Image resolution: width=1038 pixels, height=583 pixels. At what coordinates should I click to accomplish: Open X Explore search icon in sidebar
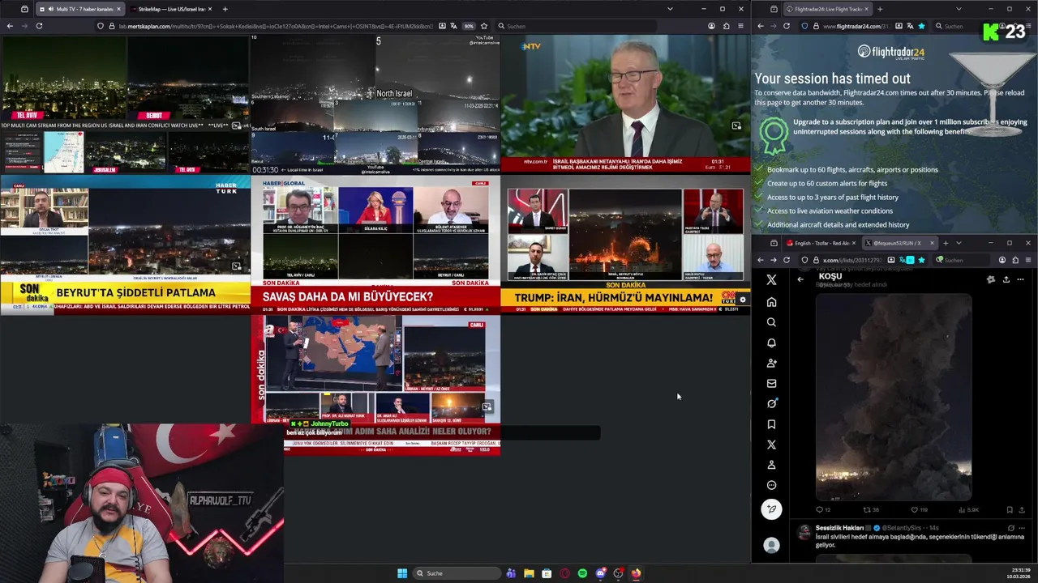(771, 322)
